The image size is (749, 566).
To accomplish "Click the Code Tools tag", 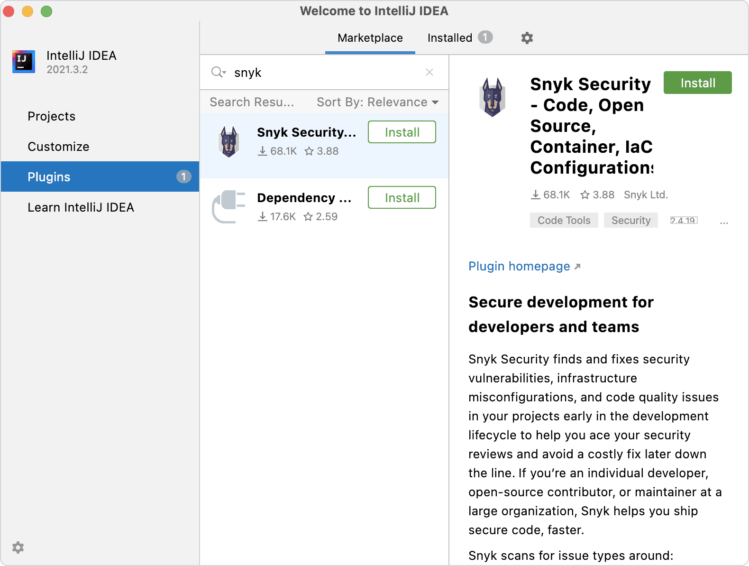I will click(564, 220).
